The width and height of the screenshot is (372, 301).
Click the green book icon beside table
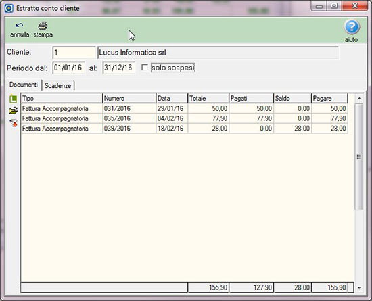coord(14,99)
